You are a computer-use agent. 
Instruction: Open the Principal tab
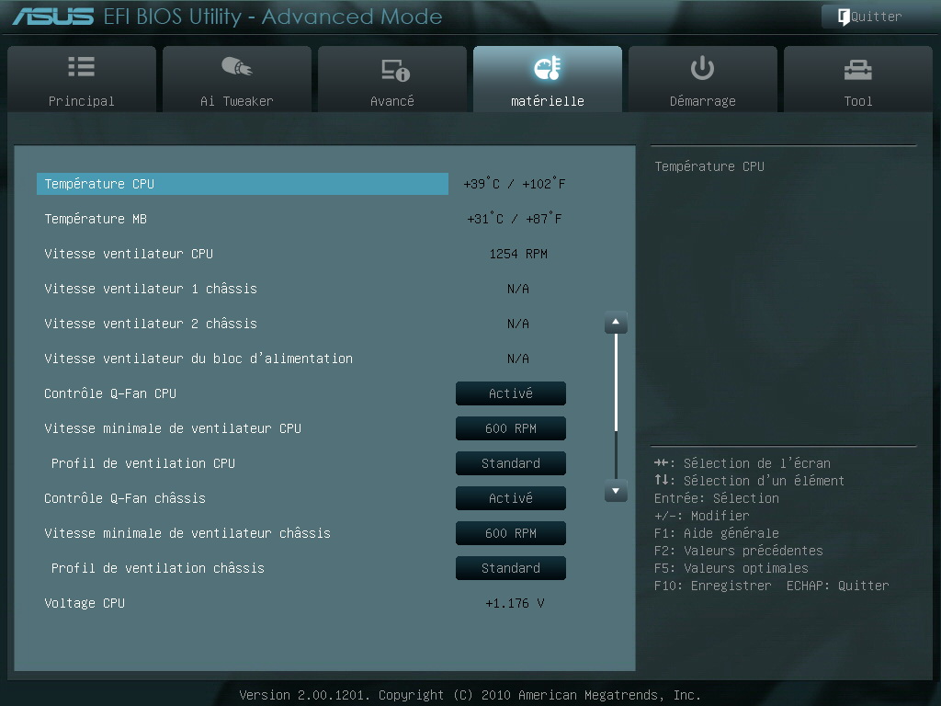click(82, 79)
